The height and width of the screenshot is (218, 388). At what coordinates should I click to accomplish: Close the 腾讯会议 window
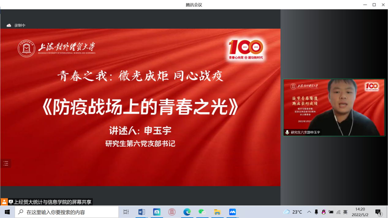click(383, 5)
